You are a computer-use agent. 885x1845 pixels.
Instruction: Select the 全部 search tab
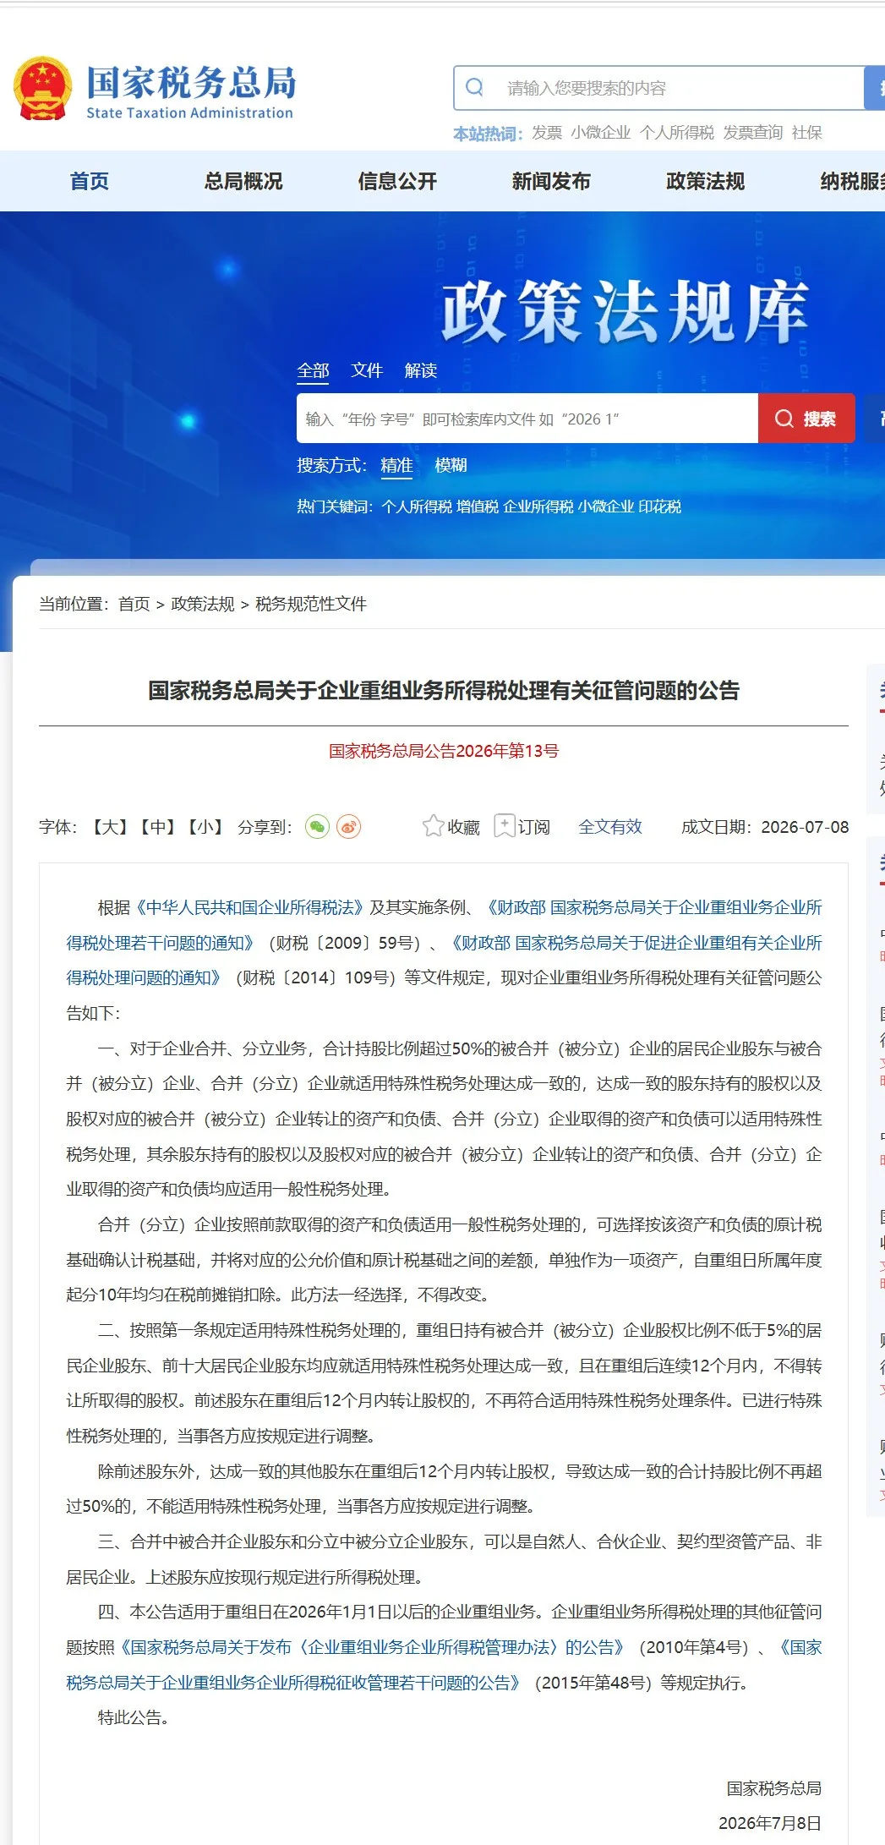pos(313,370)
